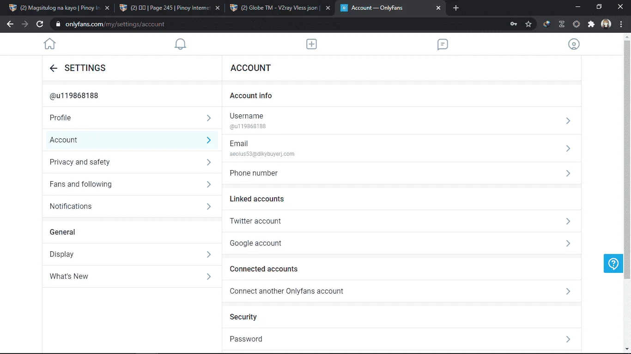Open the notifications bell icon
The width and height of the screenshot is (631, 354).
(180, 44)
